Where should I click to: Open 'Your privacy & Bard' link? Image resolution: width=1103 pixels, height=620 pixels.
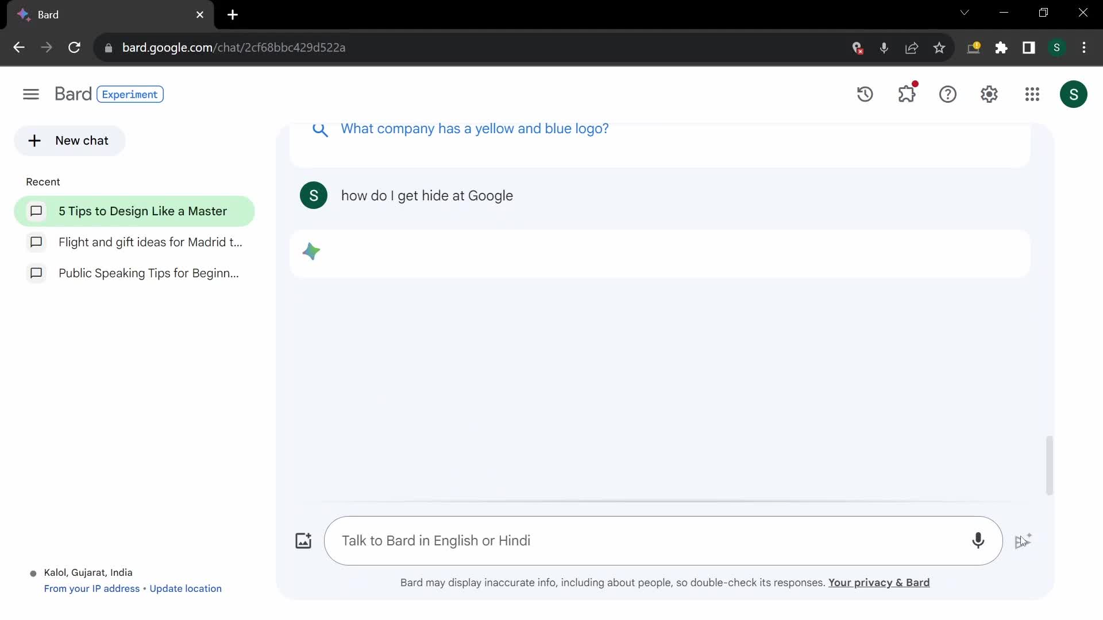pyautogui.click(x=879, y=583)
